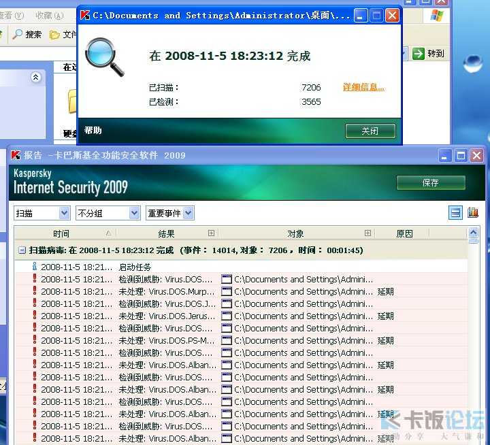The image size is (490, 445).
Task: Open the 不分组 grouping dropdown
Action: (108, 213)
